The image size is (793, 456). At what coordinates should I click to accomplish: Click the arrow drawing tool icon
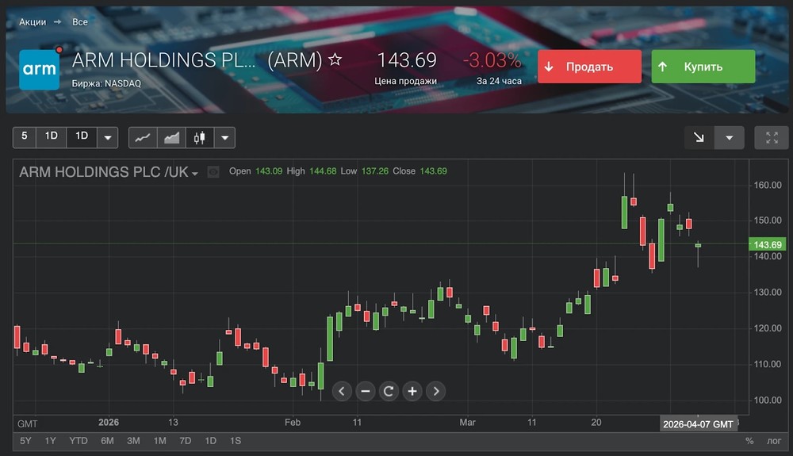click(x=699, y=137)
